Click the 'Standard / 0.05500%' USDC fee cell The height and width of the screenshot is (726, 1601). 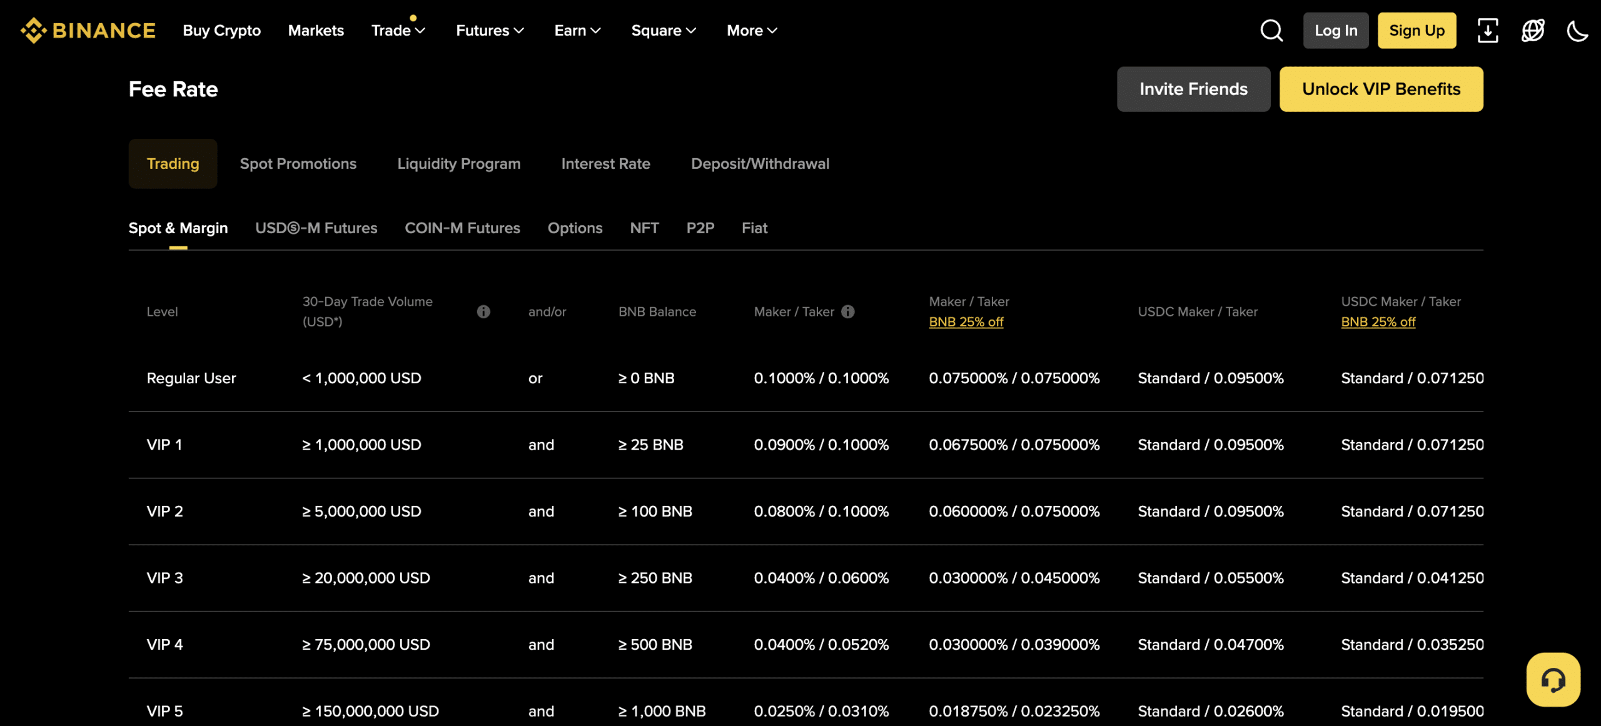tap(1210, 578)
